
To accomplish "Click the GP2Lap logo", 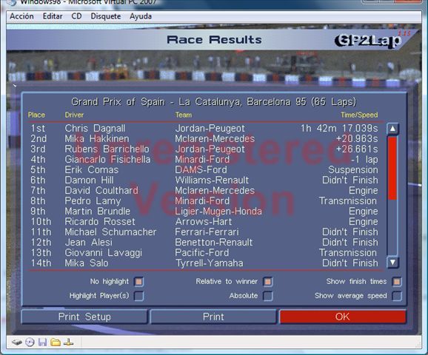I will point(368,41).
